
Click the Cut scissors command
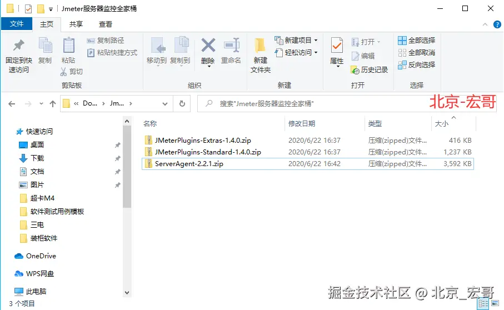(71, 71)
